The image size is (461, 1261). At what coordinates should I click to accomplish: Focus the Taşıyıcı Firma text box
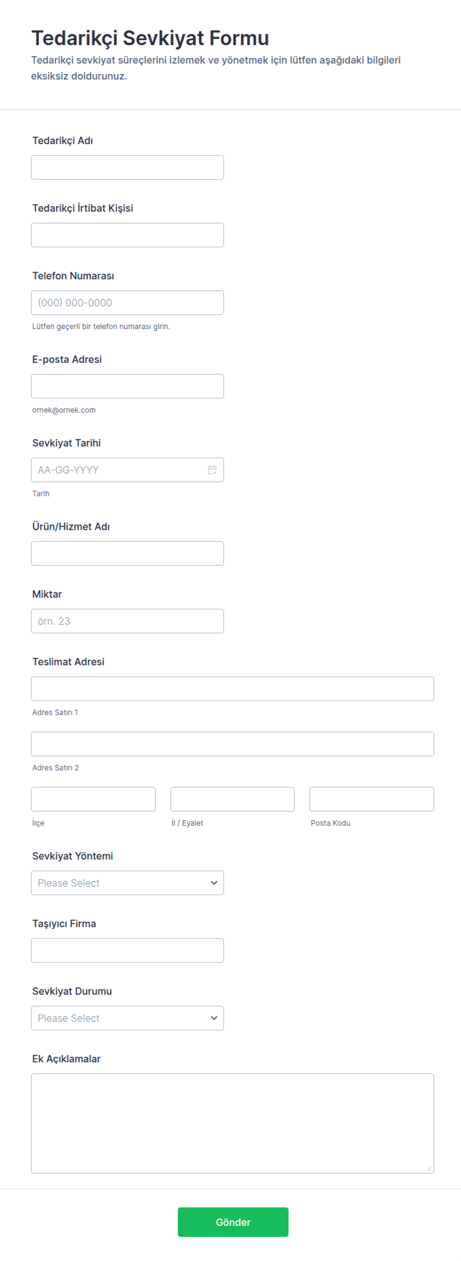click(127, 950)
